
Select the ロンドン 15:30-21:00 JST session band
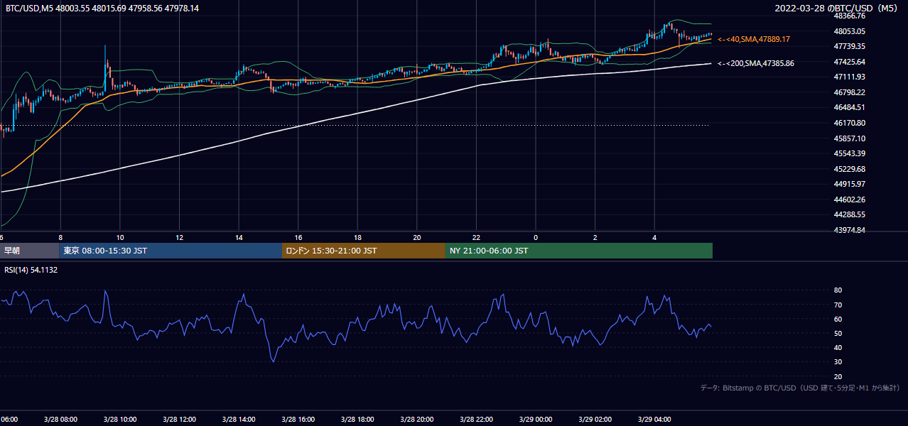[x=364, y=251]
